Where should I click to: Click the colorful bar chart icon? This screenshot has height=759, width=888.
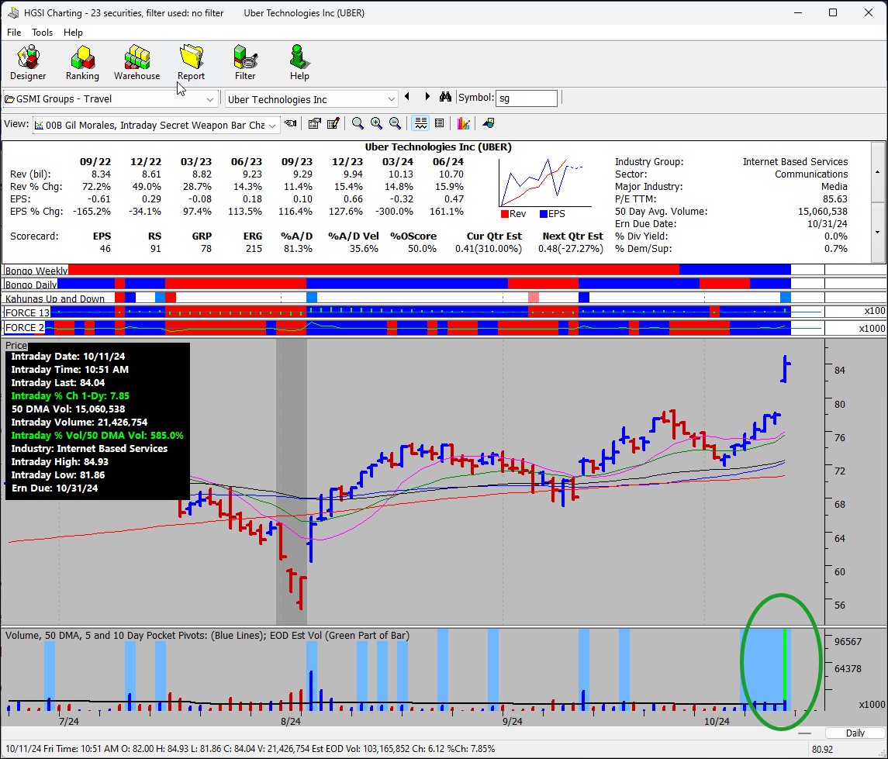coord(463,123)
